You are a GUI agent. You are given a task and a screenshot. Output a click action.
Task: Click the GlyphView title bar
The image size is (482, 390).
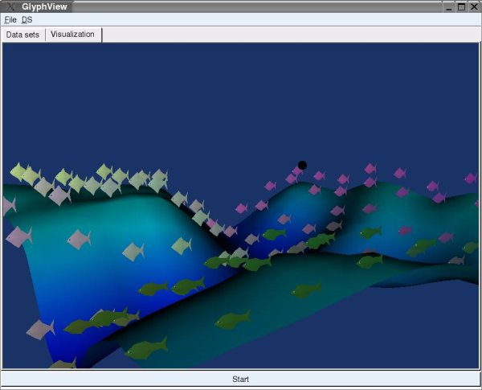point(241,6)
